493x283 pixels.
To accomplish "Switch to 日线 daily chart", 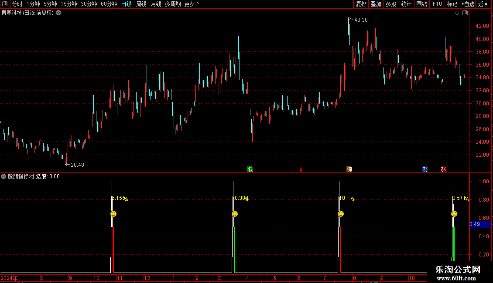I will coord(127,4).
